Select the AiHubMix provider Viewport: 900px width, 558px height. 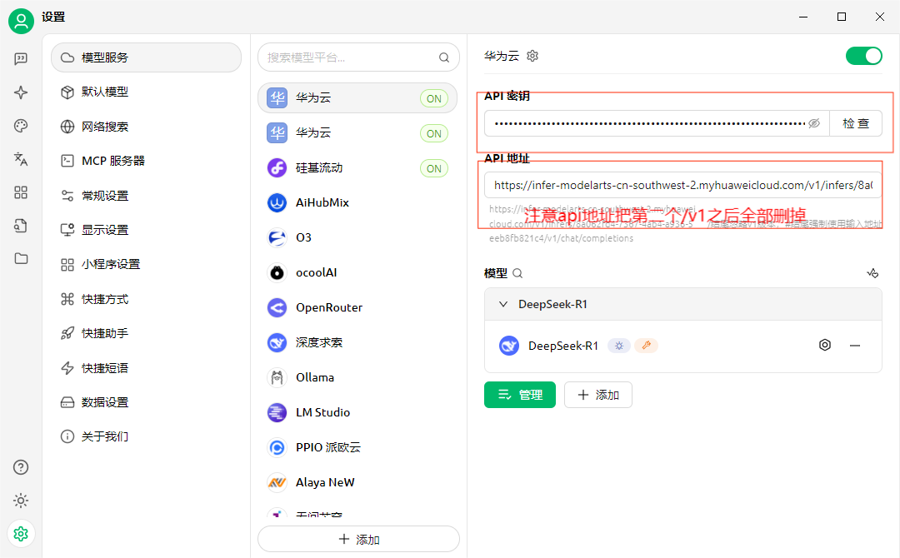(x=357, y=202)
